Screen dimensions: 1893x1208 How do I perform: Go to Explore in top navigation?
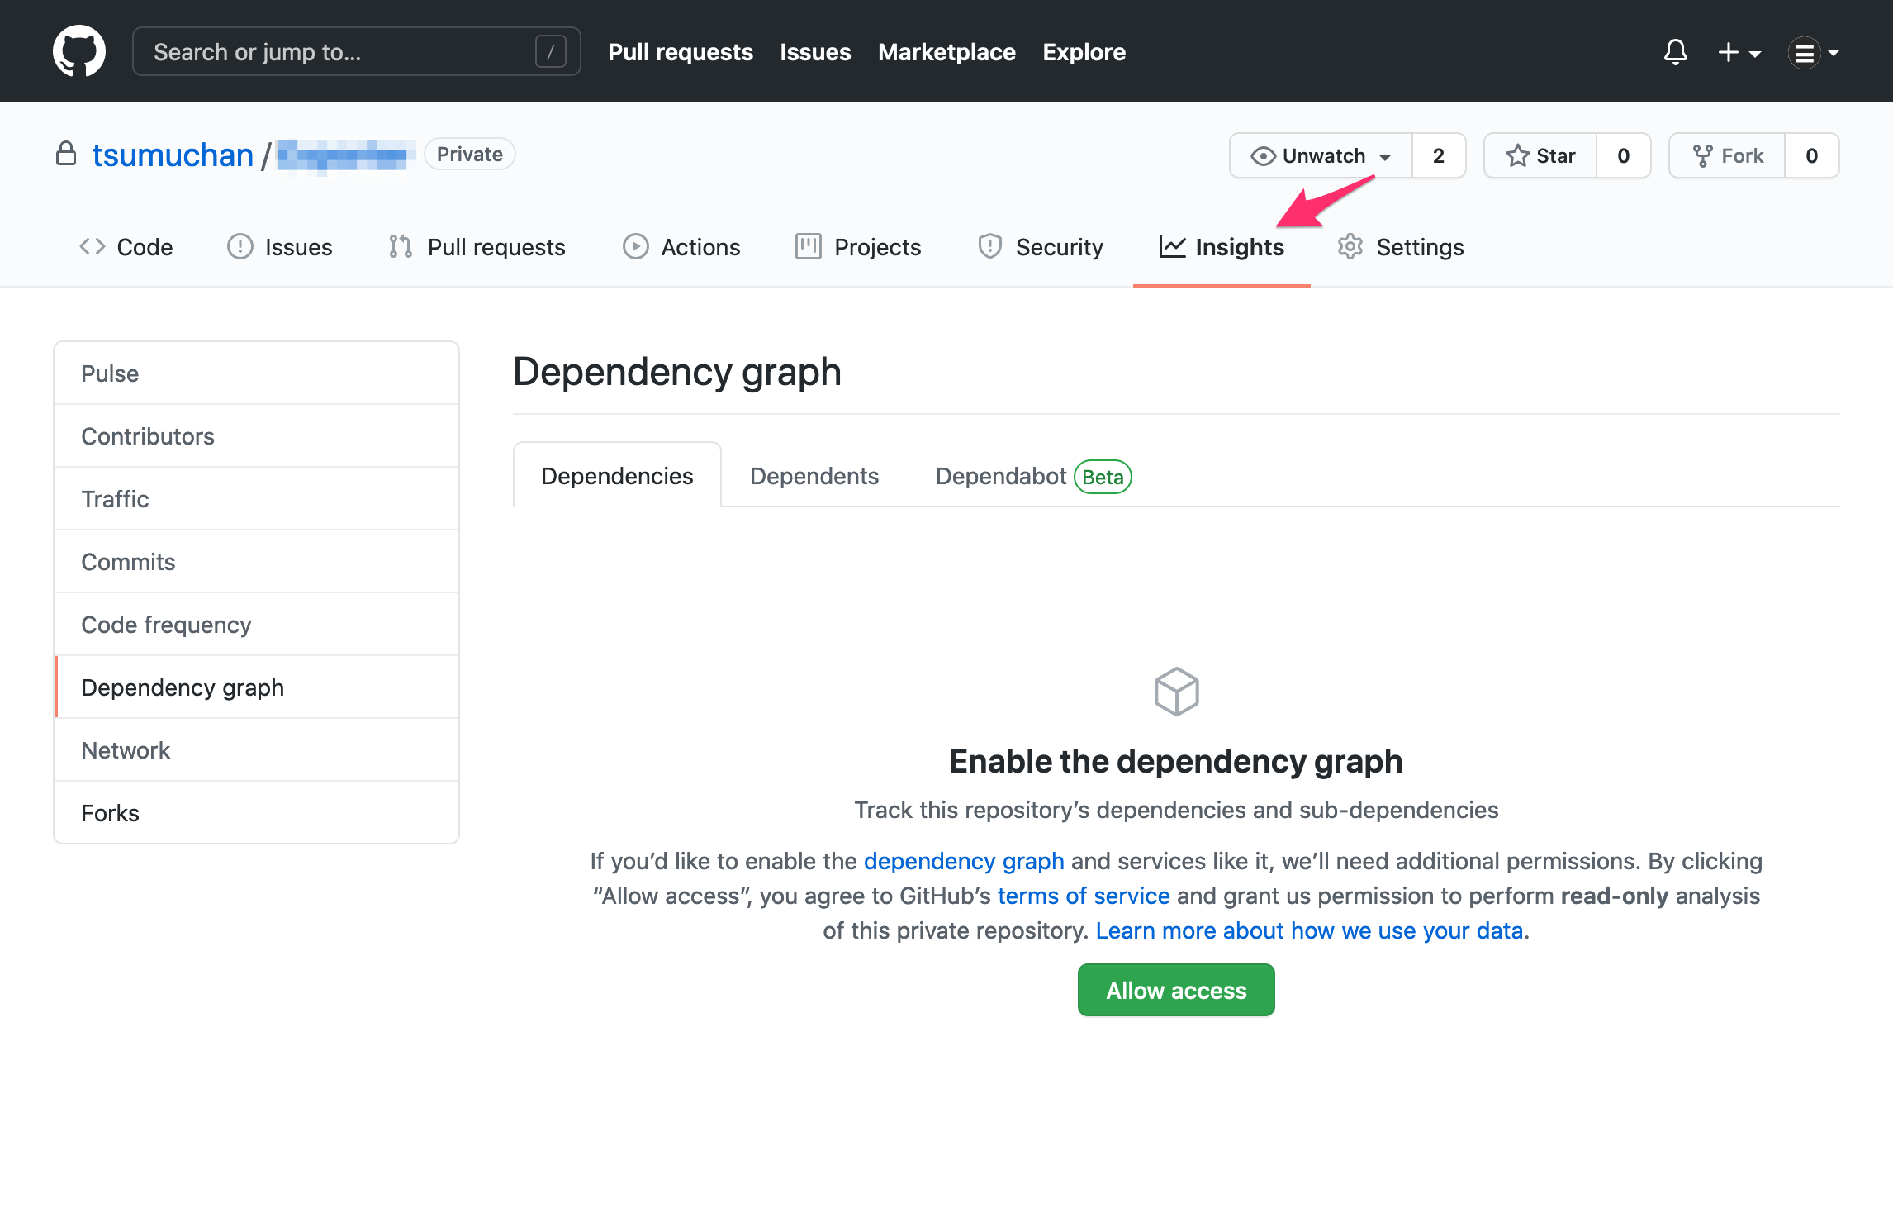(x=1084, y=52)
